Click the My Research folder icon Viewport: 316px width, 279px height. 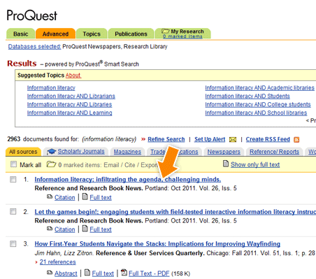[166, 31]
